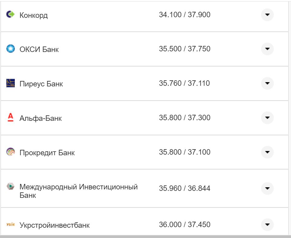Click the red Альфа-Банк letter A logo
The width and height of the screenshot is (291, 238).
(x=10, y=118)
